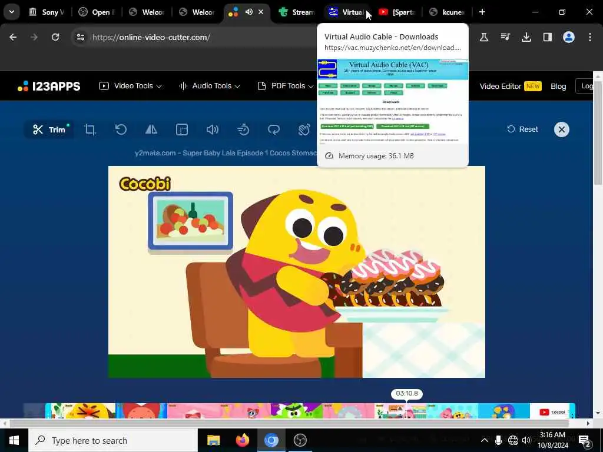The image size is (603, 452).
Task: Close the active online-video-cutter tab
Action: click(x=261, y=12)
